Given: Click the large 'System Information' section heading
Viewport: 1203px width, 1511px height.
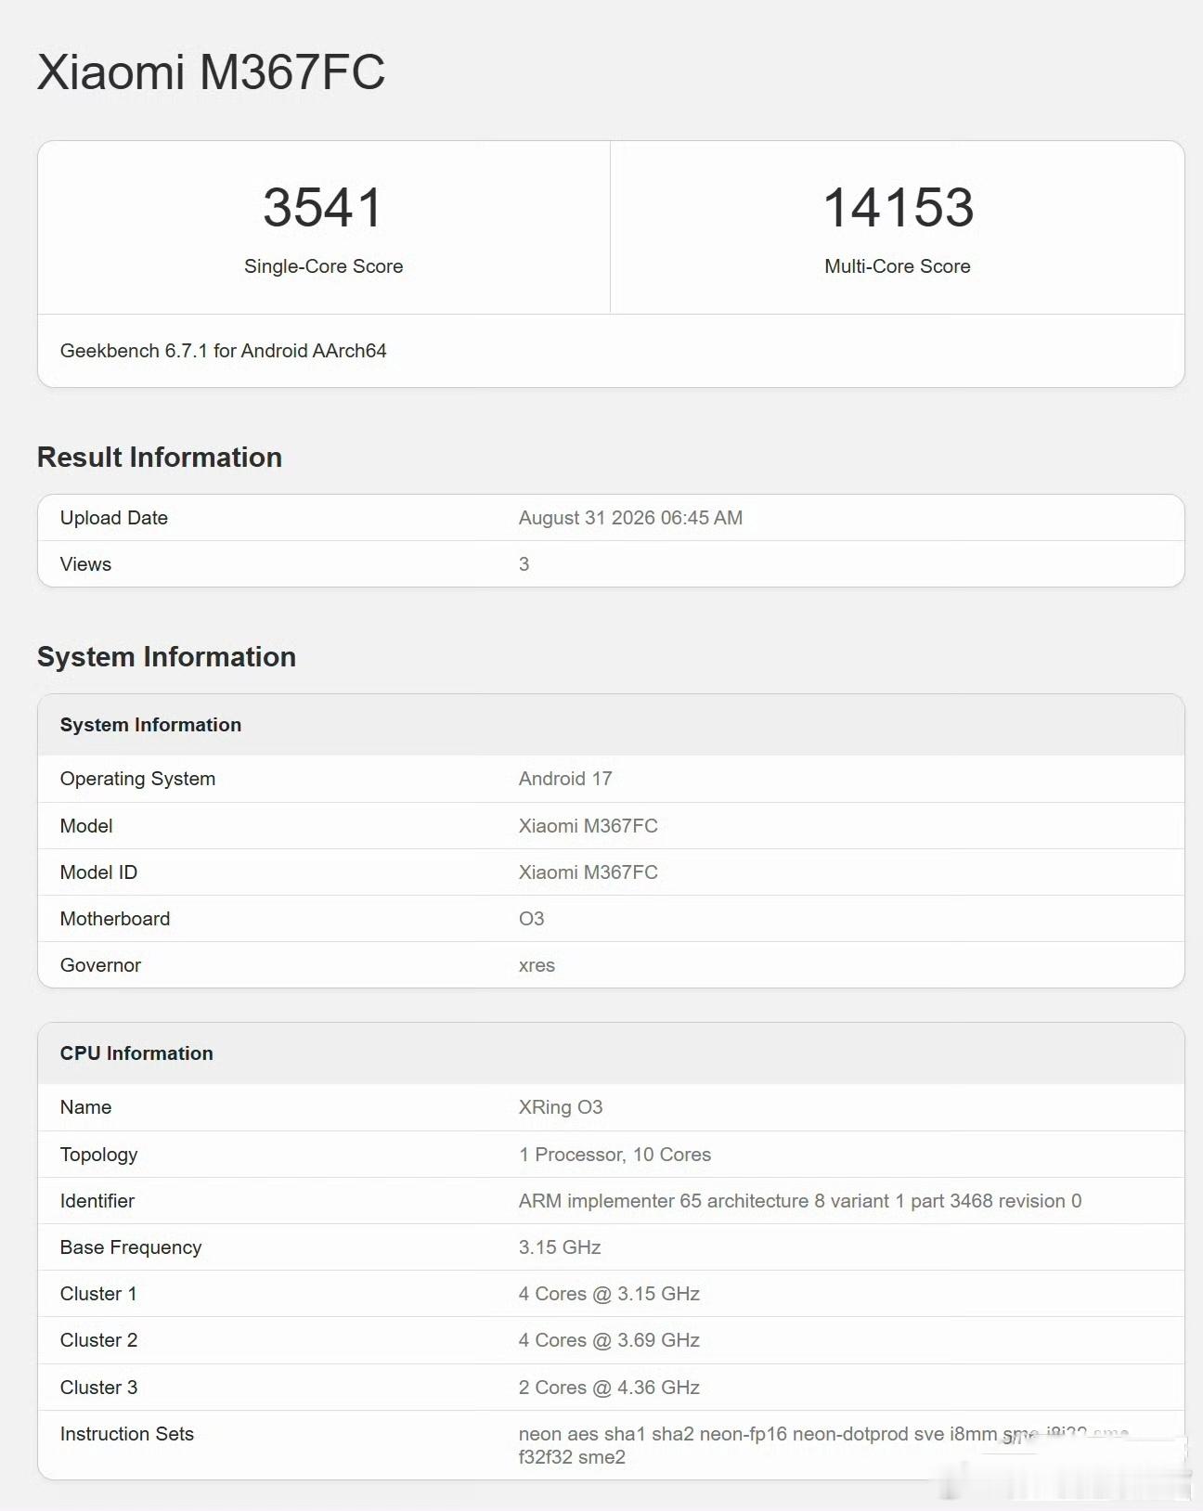Looking at the screenshot, I should pyautogui.click(x=166, y=656).
